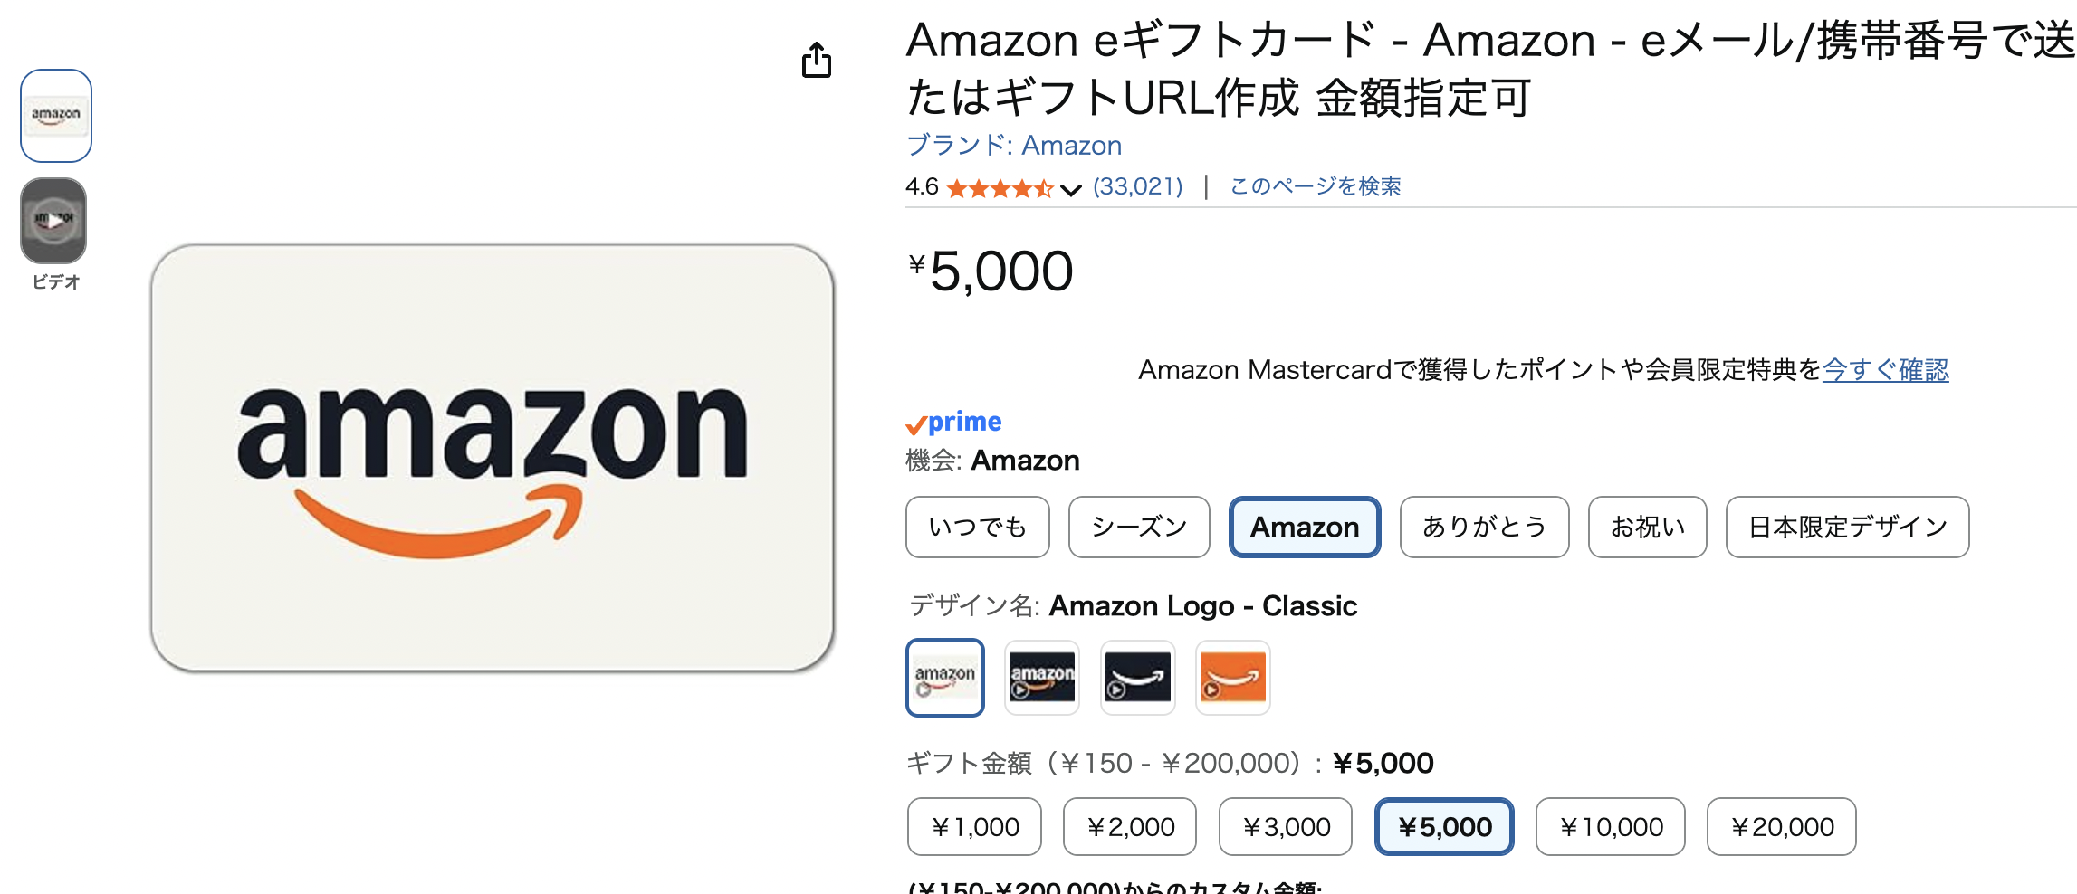Select the いつでも occasion option

(977, 527)
